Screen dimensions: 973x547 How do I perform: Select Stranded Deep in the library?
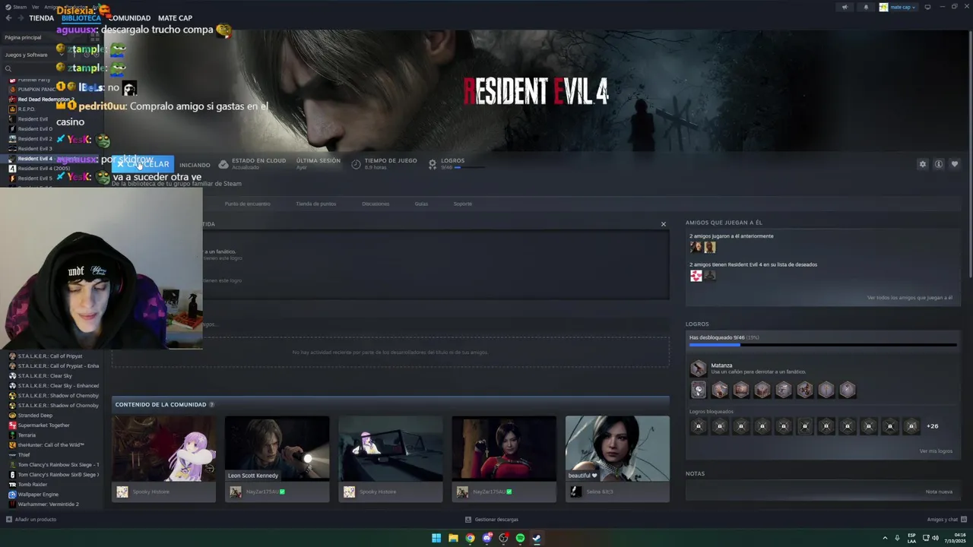[35, 416]
